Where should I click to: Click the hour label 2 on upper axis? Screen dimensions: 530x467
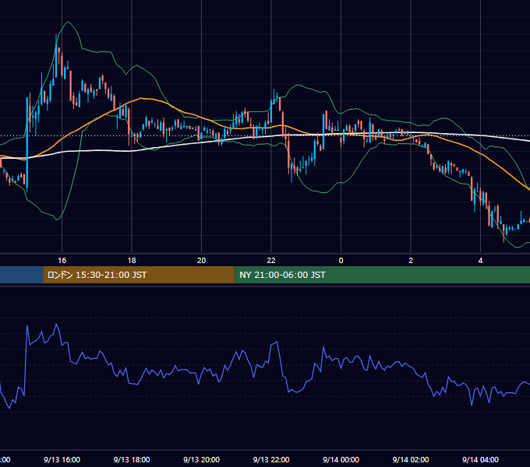411,261
